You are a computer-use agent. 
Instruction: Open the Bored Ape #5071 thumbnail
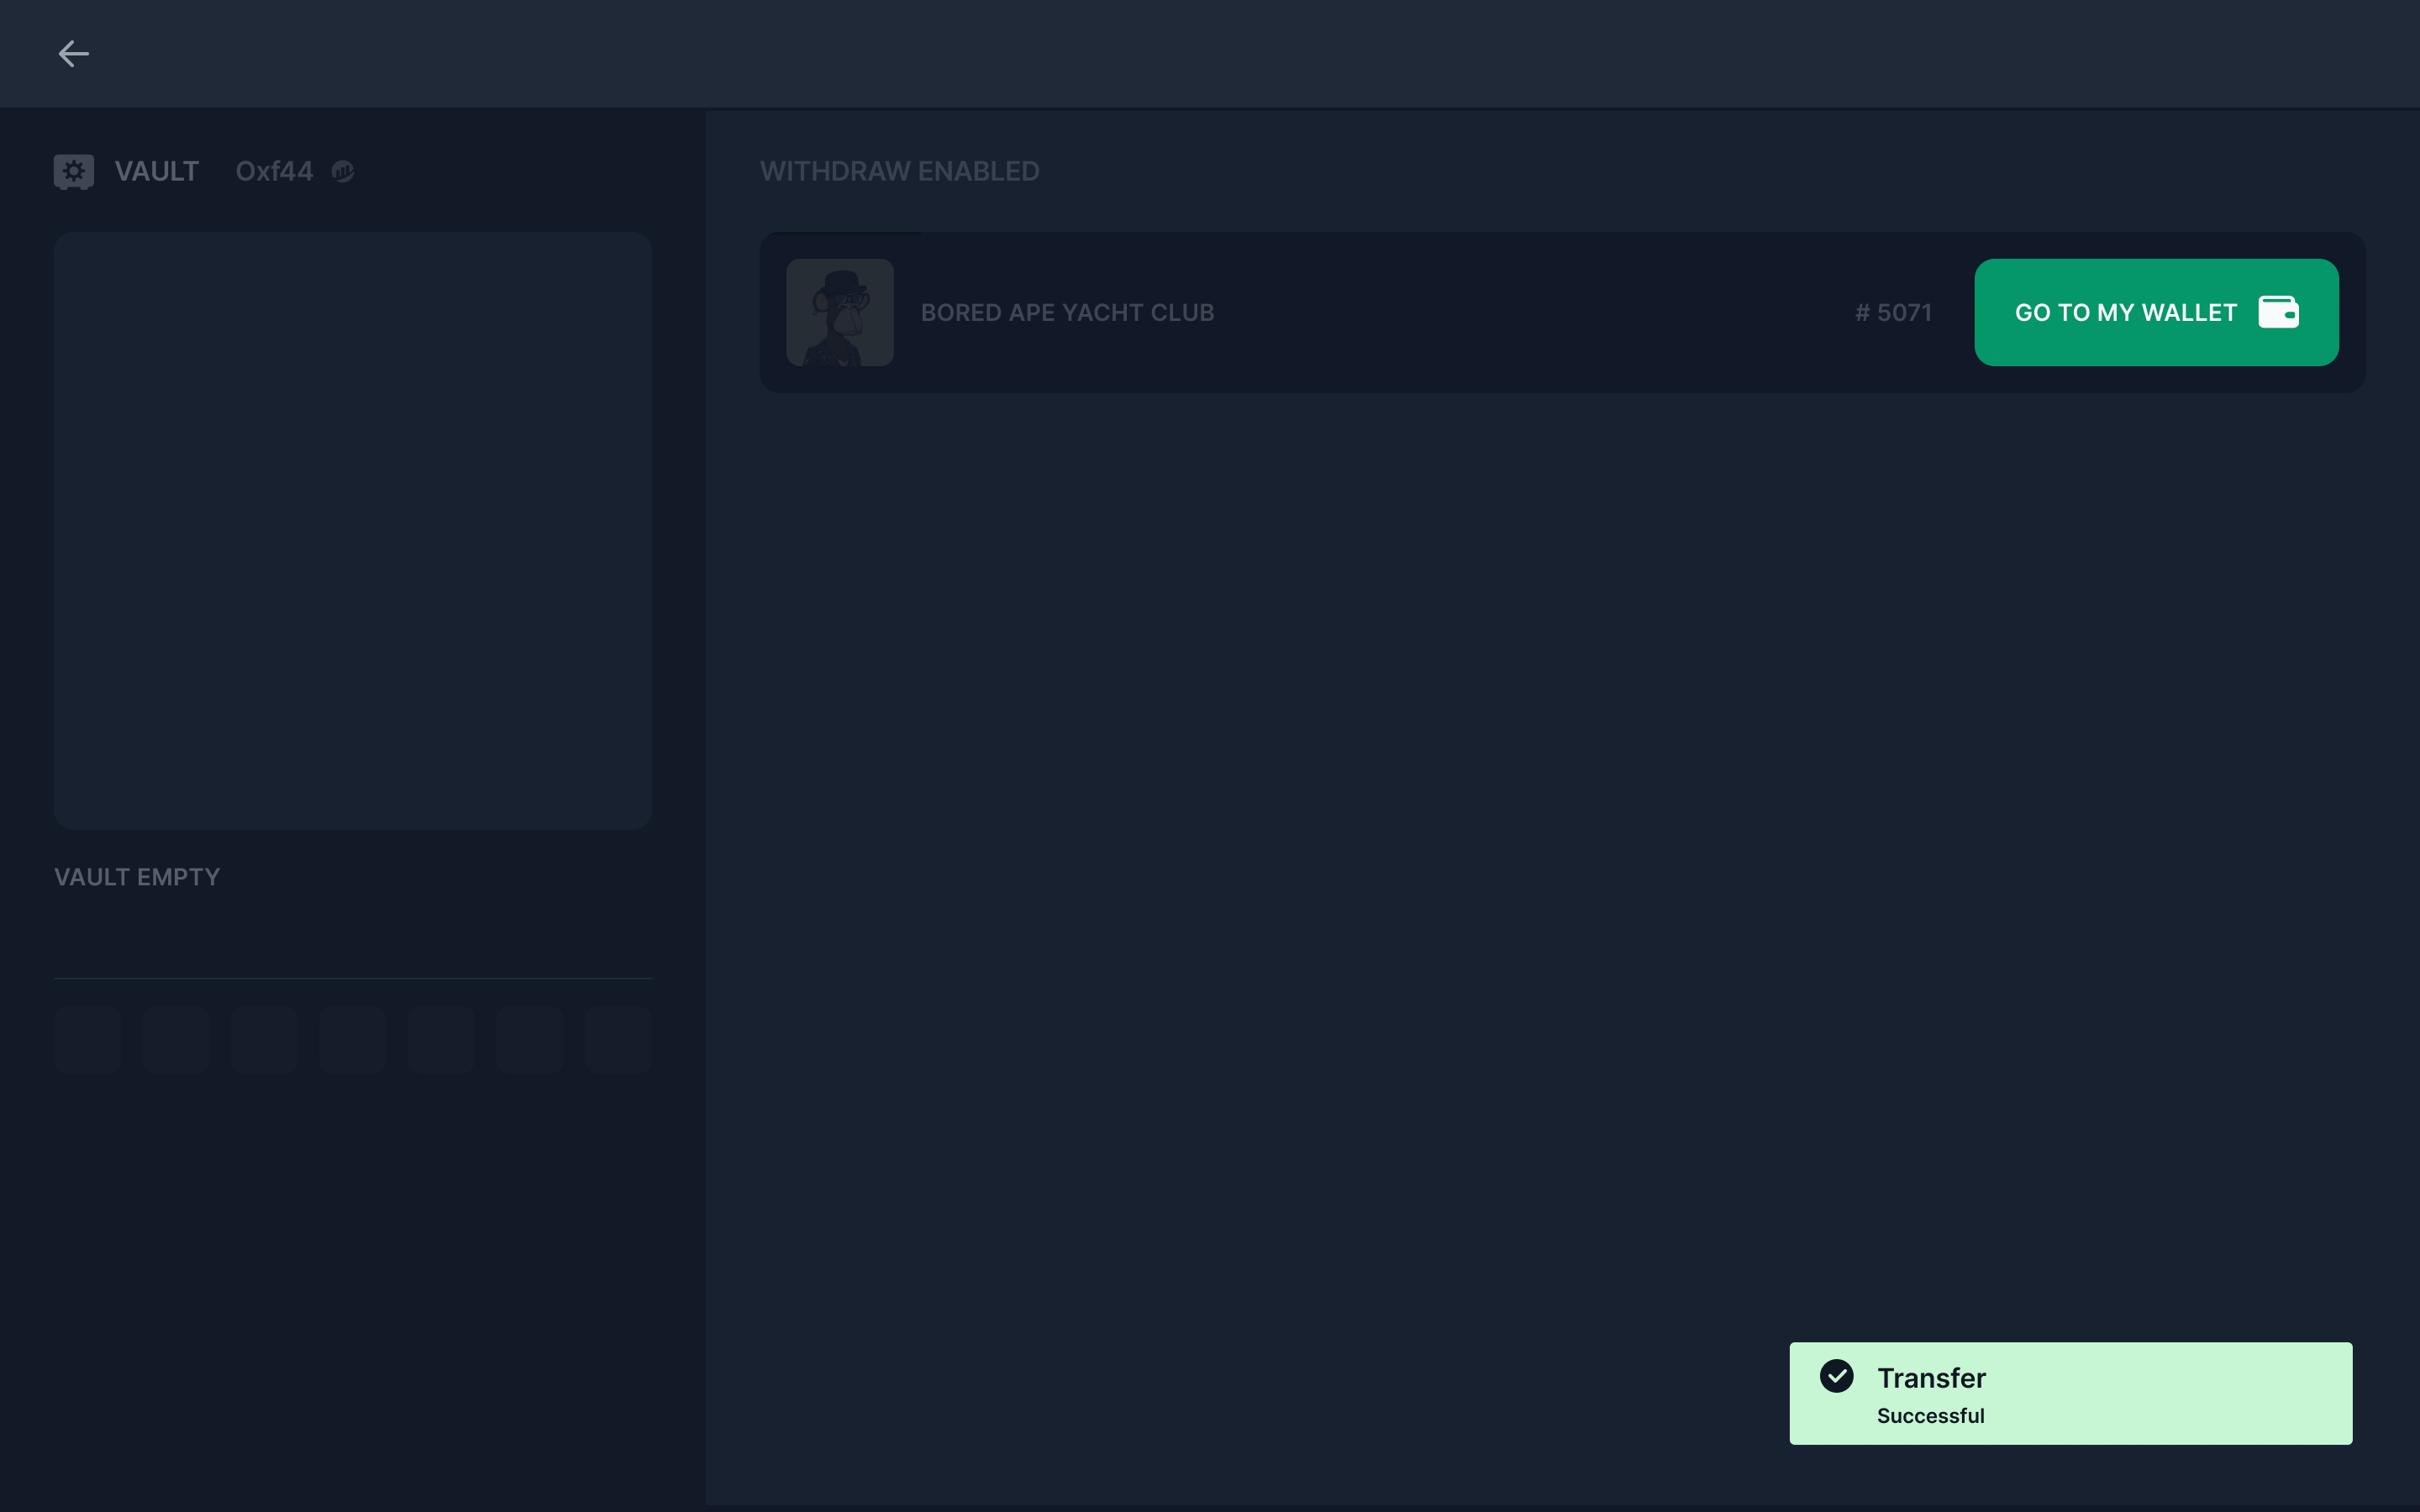[x=839, y=312]
